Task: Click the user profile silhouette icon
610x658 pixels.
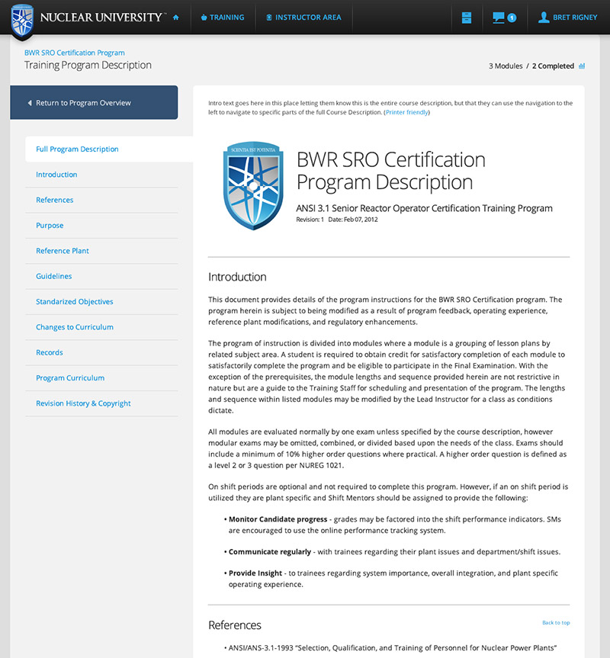Action: (x=544, y=18)
